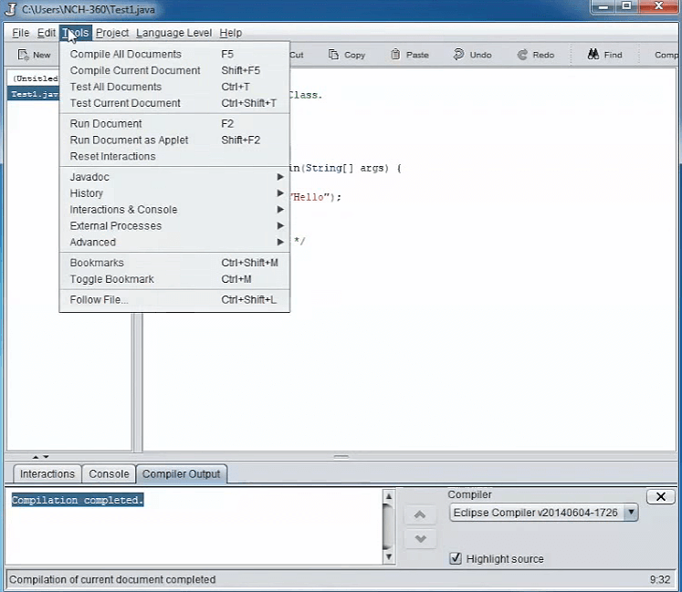Open Bookmarks menu entry
Image resolution: width=682 pixels, height=592 pixels.
click(174, 263)
